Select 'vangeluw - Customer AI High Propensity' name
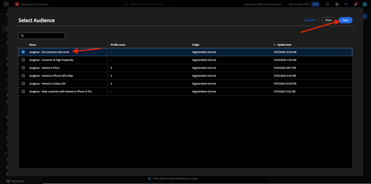 [x=51, y=60]
